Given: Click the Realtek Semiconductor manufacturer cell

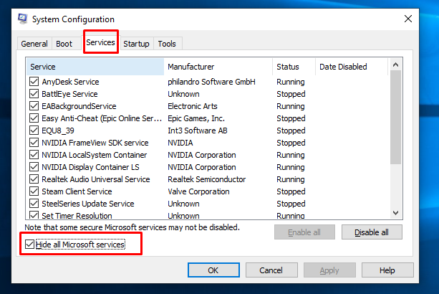Looking at the screenshot, I should tap(207, 179).
